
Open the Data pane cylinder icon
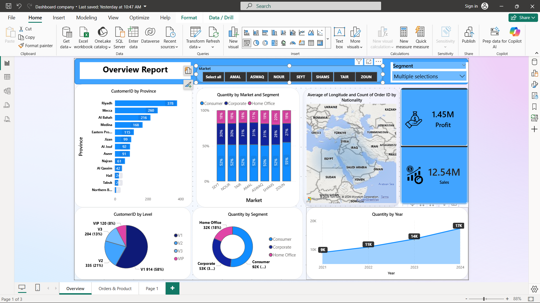[x=534, y=62]
